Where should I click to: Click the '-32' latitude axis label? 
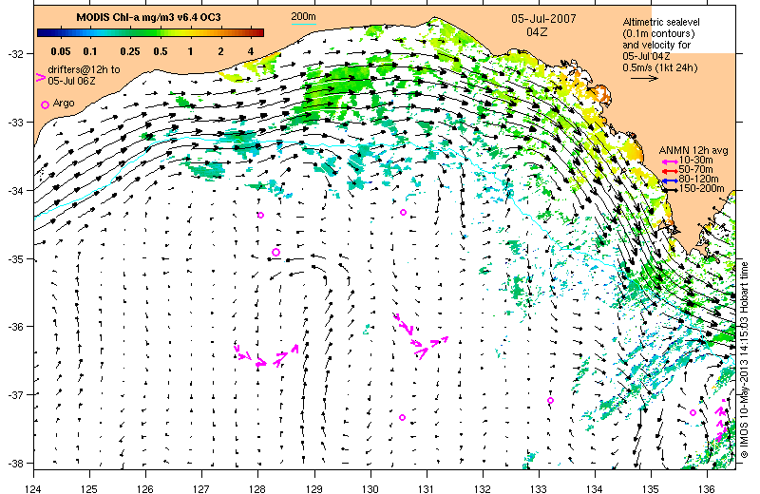14,53
